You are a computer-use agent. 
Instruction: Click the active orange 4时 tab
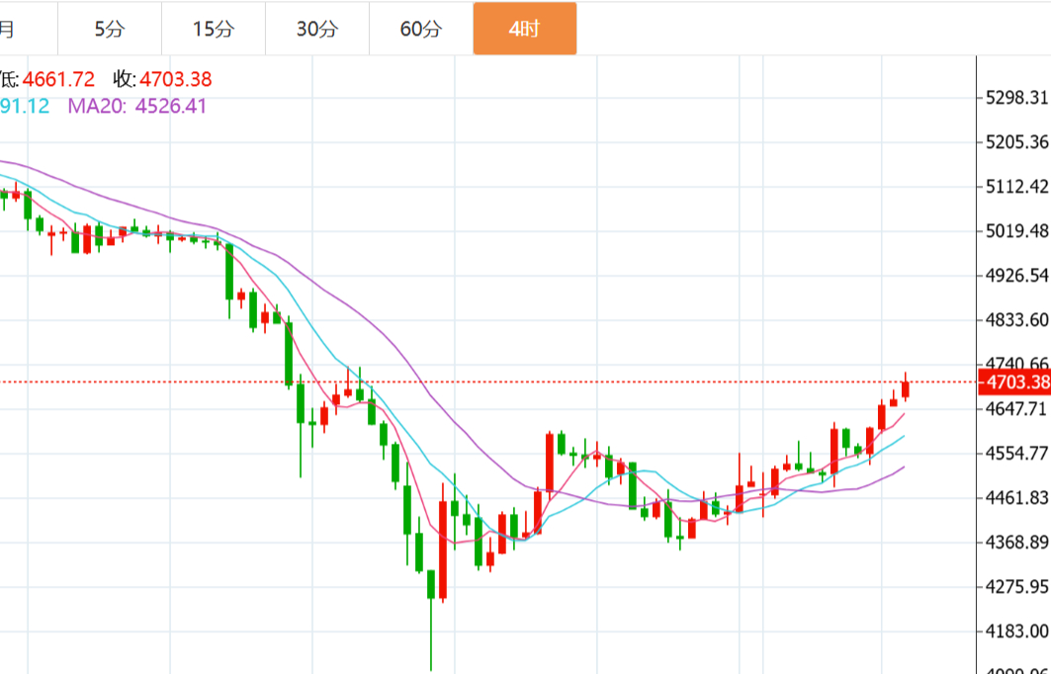point(524,29)
